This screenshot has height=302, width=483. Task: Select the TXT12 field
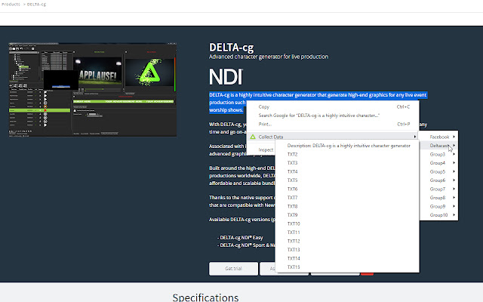click(x=347, y=241)
